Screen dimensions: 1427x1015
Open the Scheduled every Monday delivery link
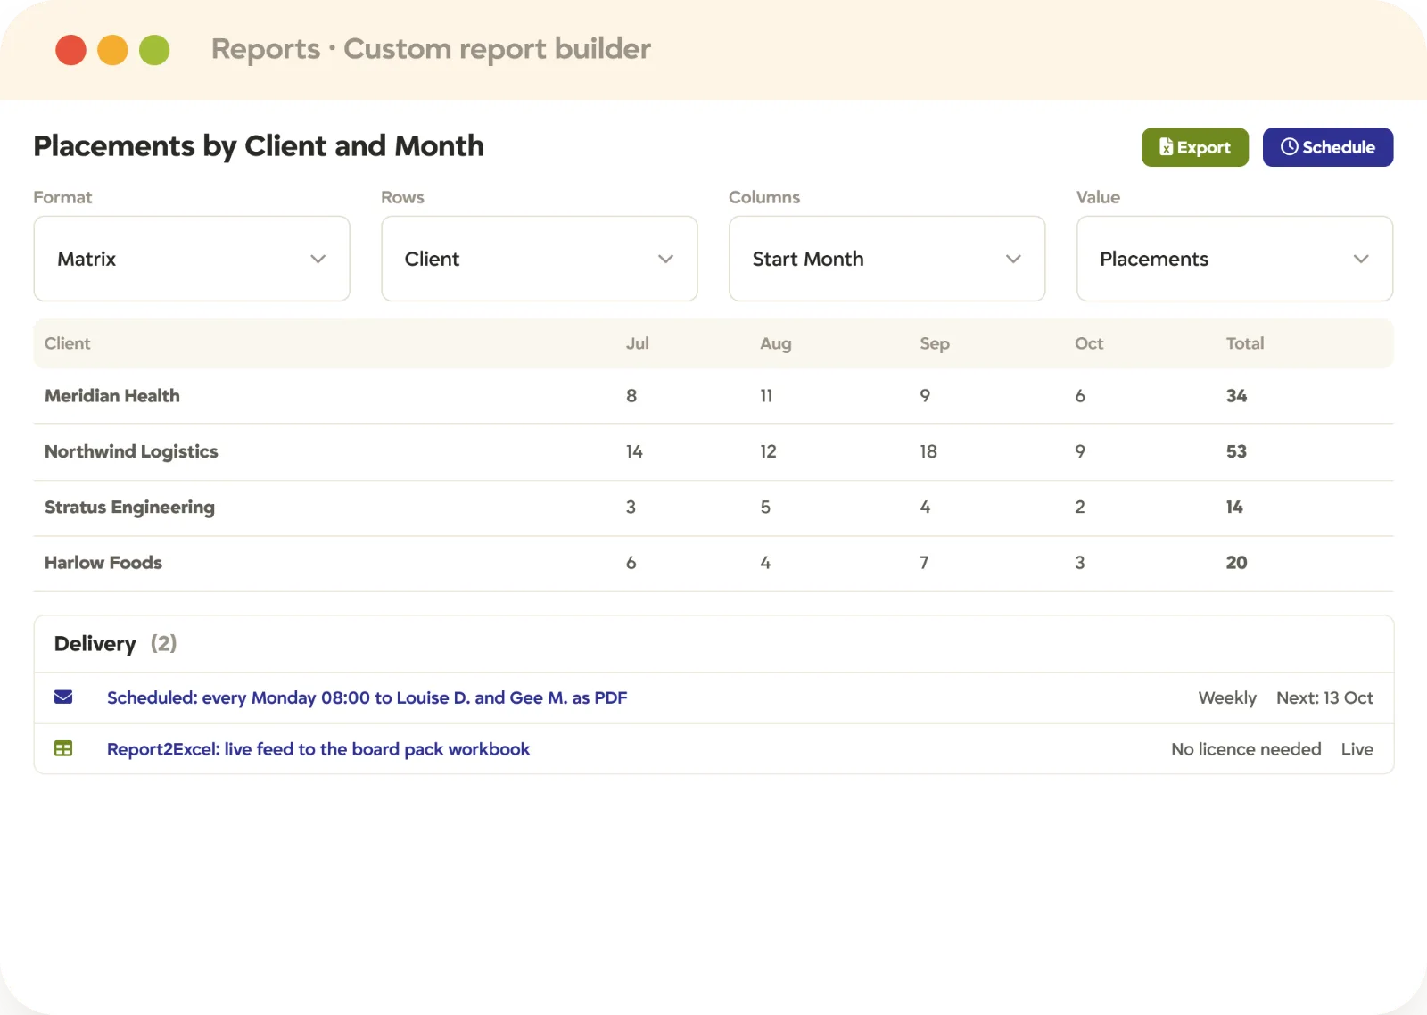(x=367, y=697)
